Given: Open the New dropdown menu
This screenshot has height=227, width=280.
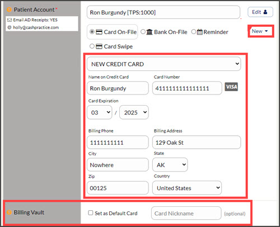Looking at the screenshot, I should (x=260, y=31).
